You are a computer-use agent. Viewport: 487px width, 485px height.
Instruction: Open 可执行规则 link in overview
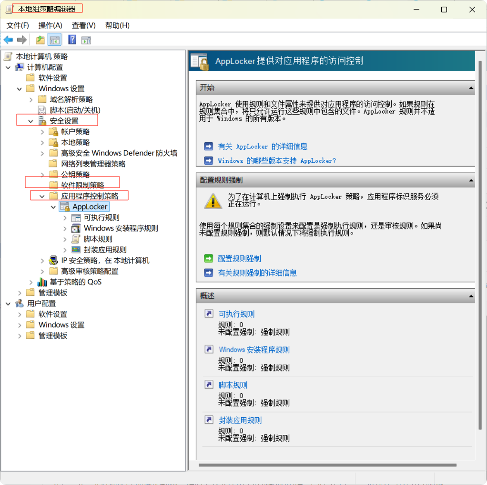coord(236,314)
